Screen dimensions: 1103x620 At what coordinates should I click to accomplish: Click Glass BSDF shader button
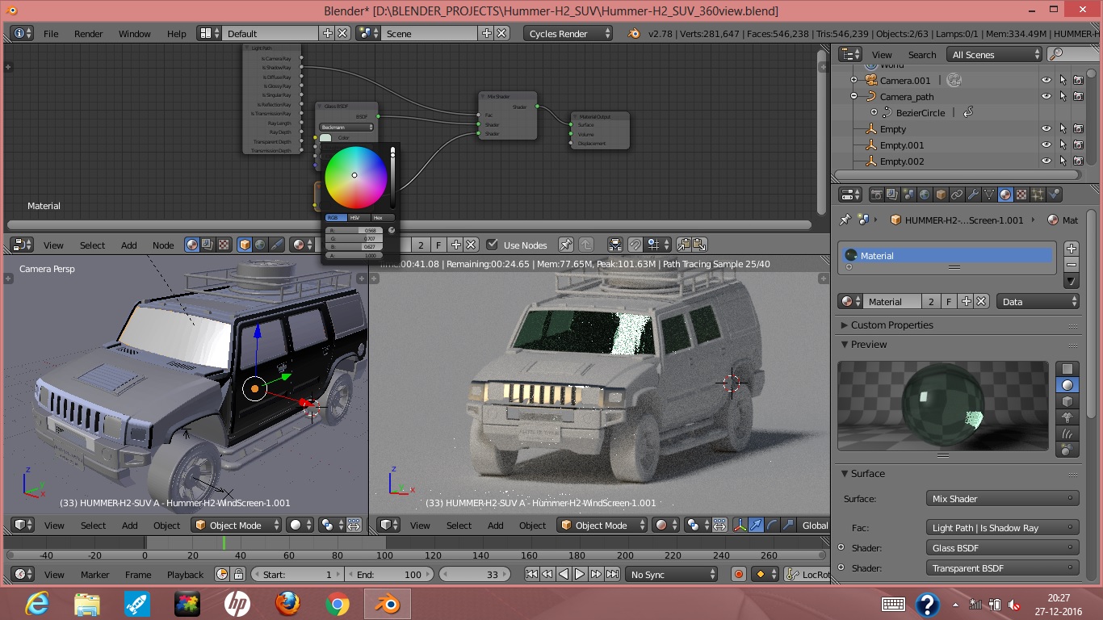tap(1002, 547)
